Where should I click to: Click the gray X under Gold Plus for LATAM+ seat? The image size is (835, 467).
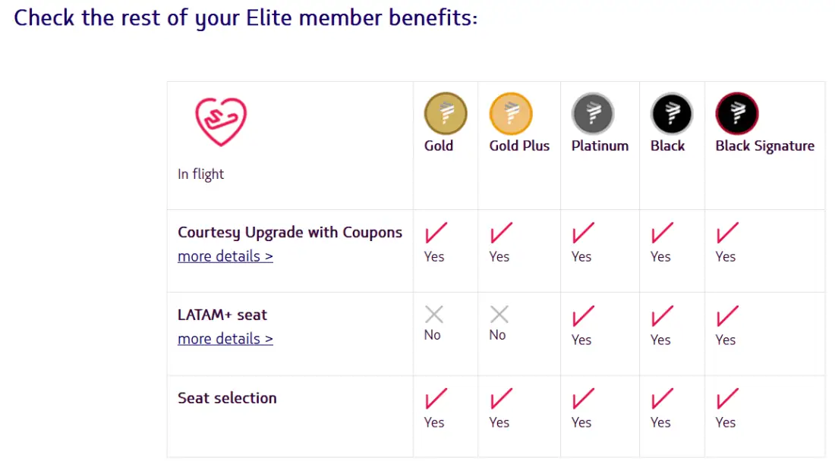click(499, 315)
